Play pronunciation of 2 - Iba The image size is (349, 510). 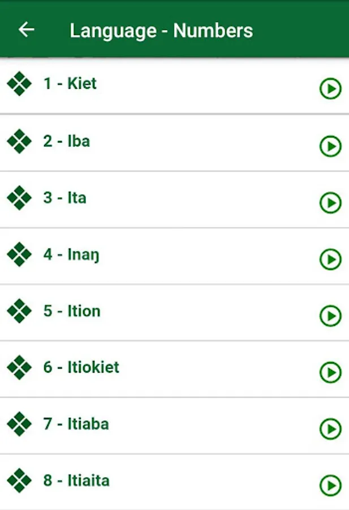pyautogui.click(x=330, y=146)
